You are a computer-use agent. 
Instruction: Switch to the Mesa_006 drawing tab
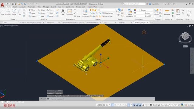(50, 22)
